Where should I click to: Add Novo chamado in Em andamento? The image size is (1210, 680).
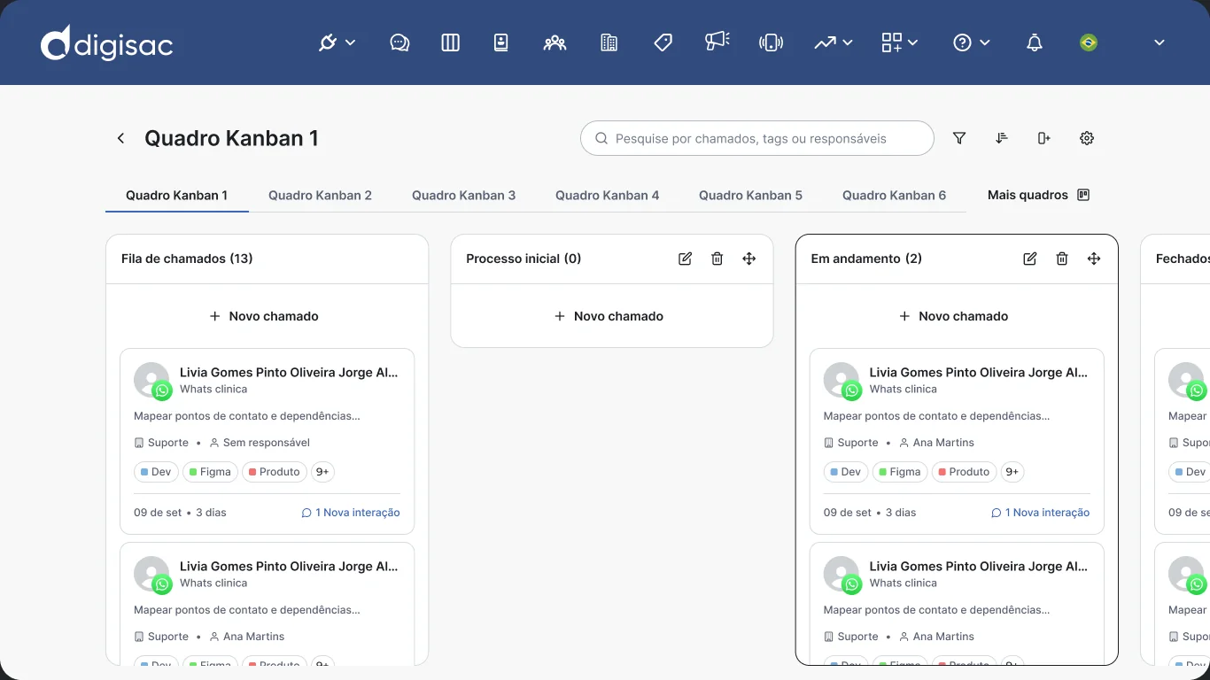pos(953,316)
